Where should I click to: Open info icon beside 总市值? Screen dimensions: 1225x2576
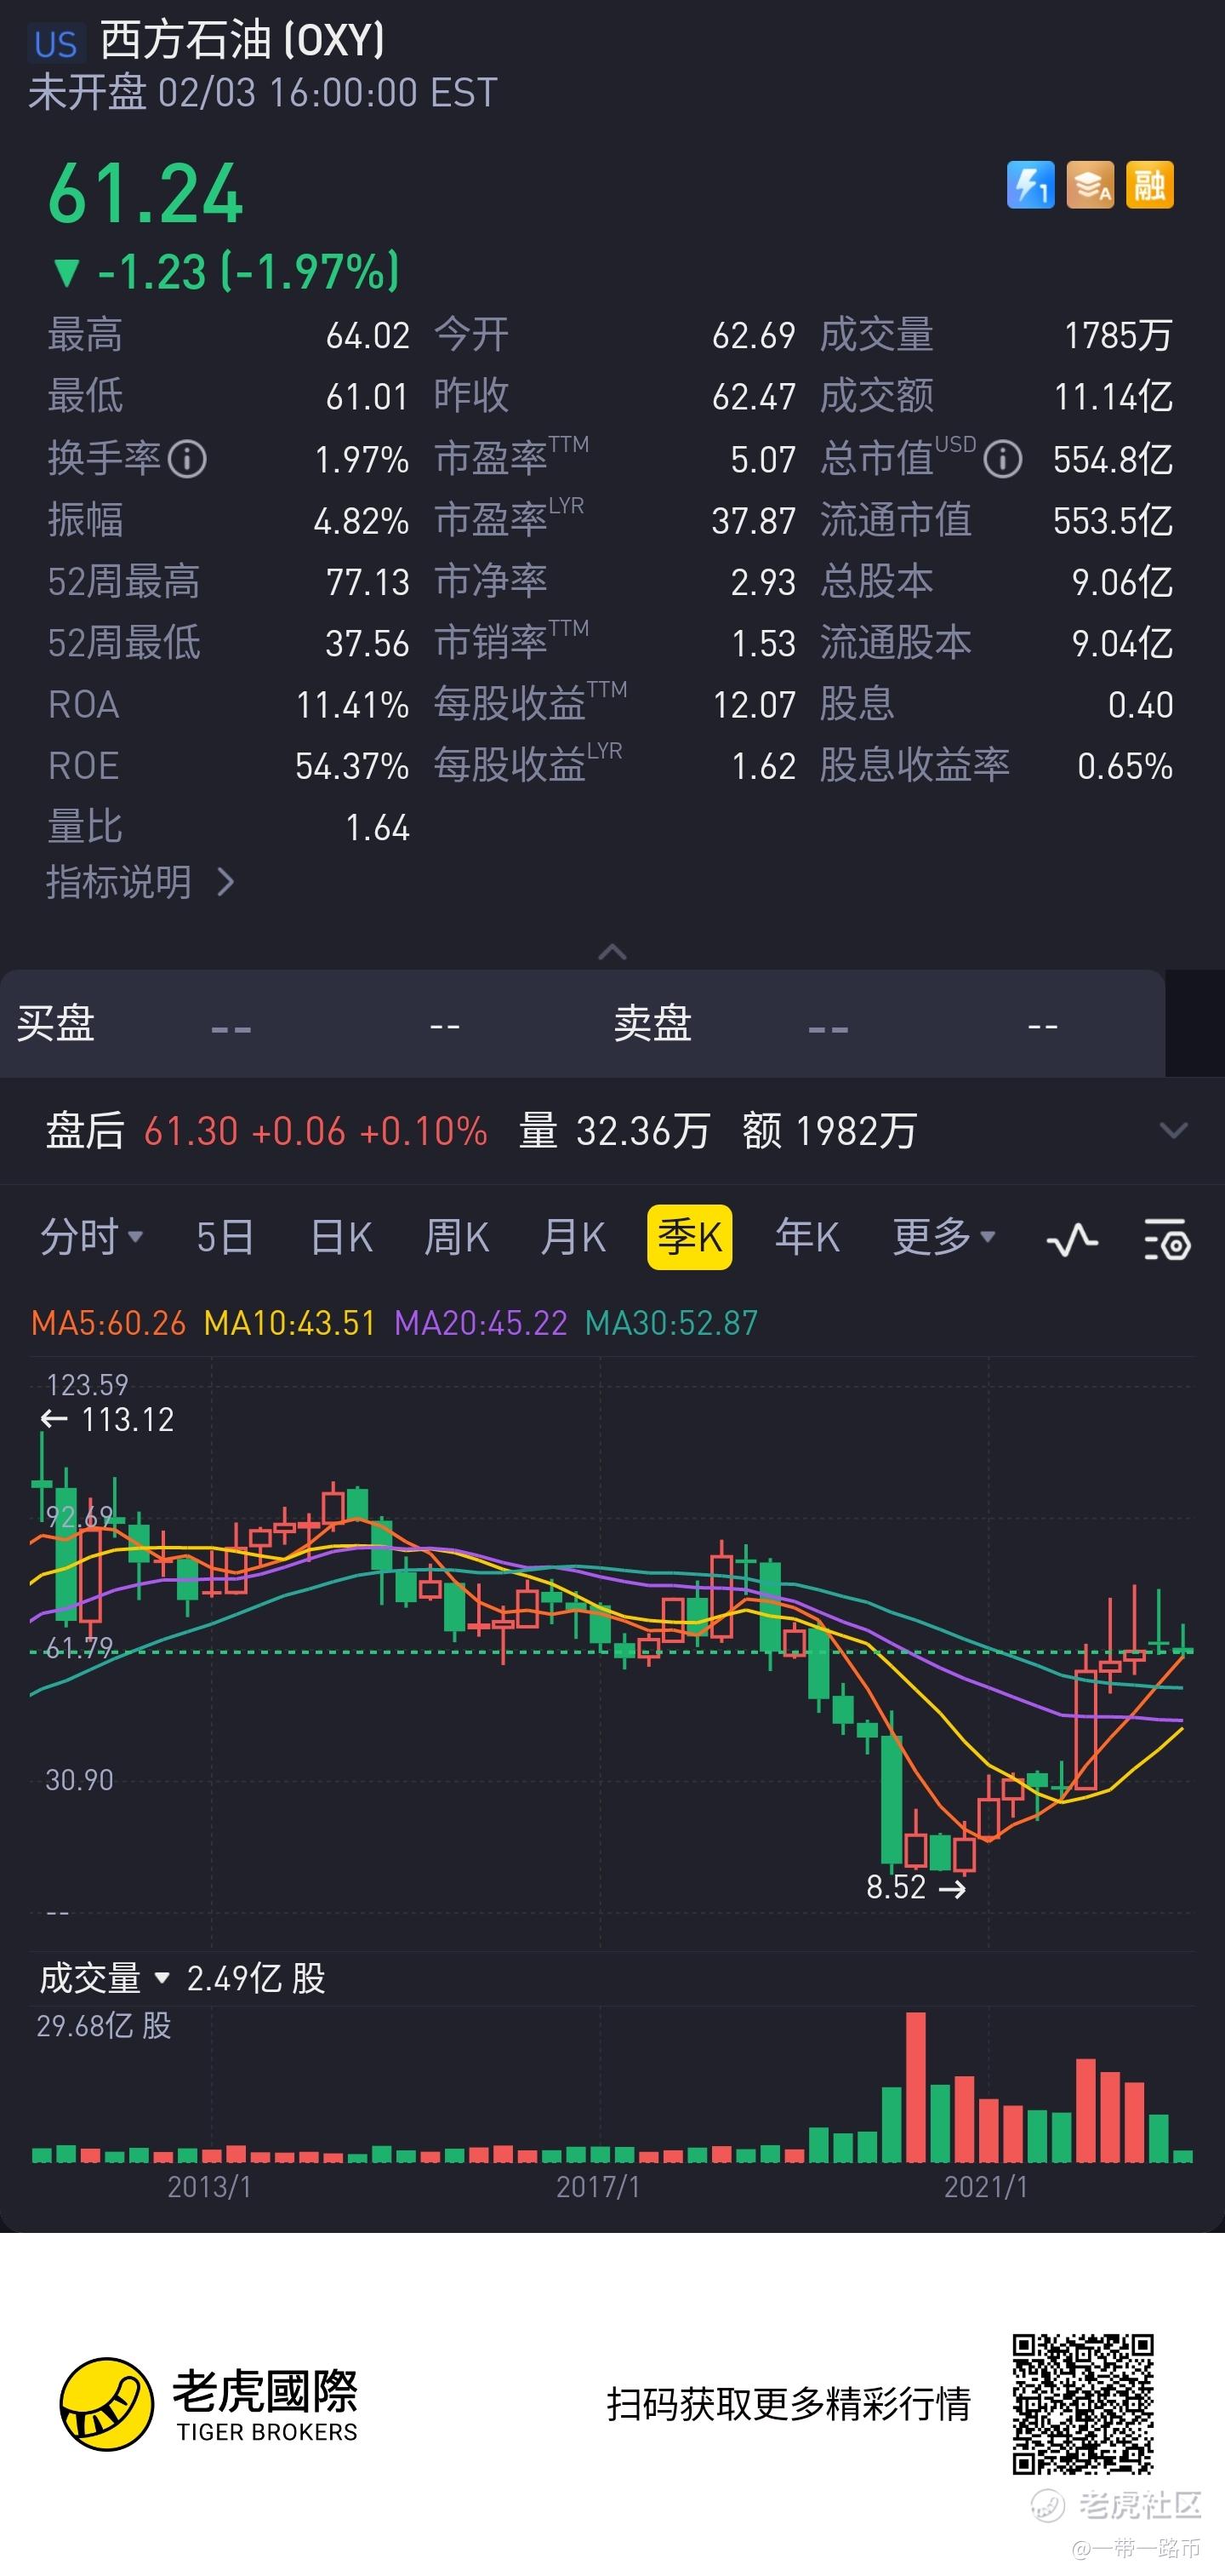coord(1002,459)
